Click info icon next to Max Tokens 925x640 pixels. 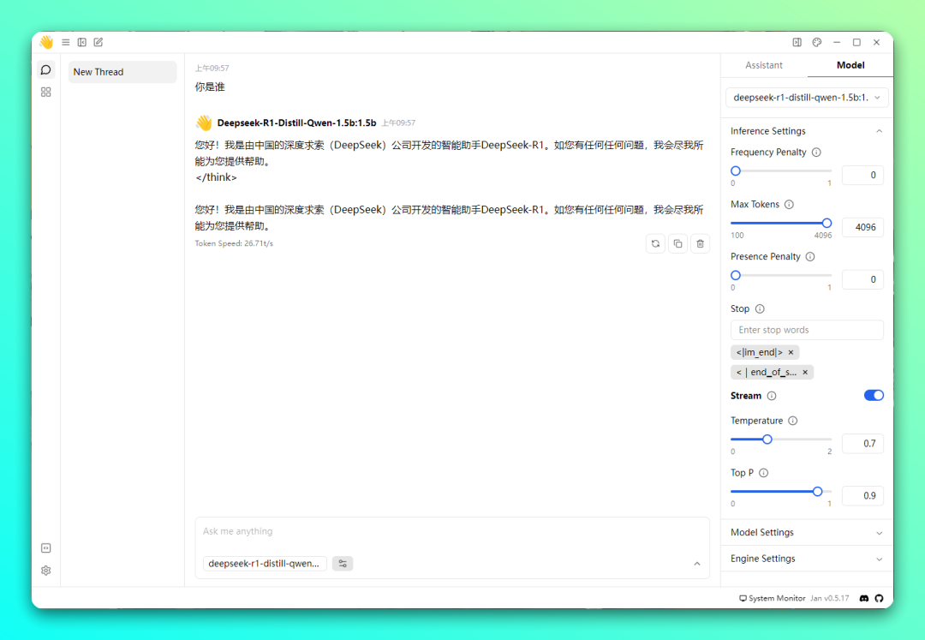tap(790, 204)
